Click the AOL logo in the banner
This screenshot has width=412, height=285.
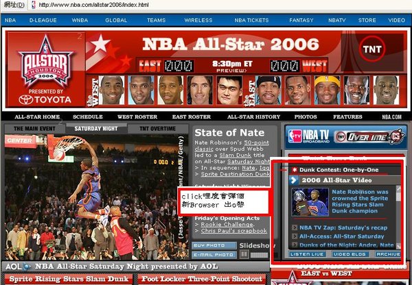tap(18, 267)
